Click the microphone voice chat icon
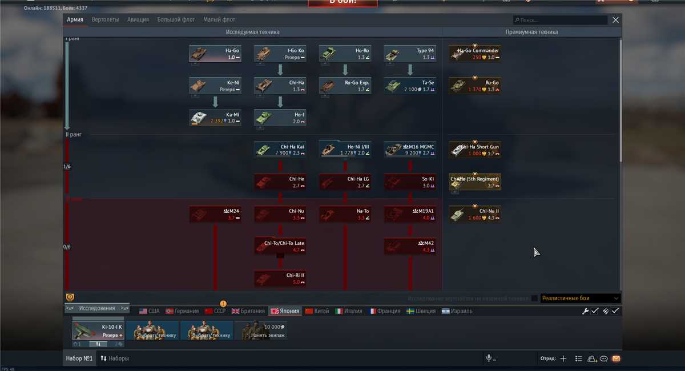Image resolution: width=685 pixels, height=371 pixels. (489, 358)
